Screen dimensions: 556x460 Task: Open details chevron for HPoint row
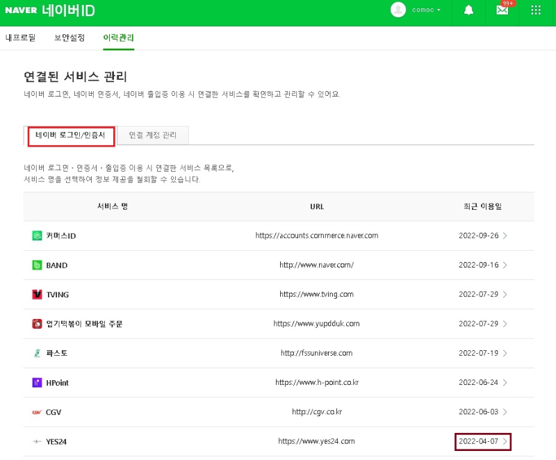[x=505, y=383]
